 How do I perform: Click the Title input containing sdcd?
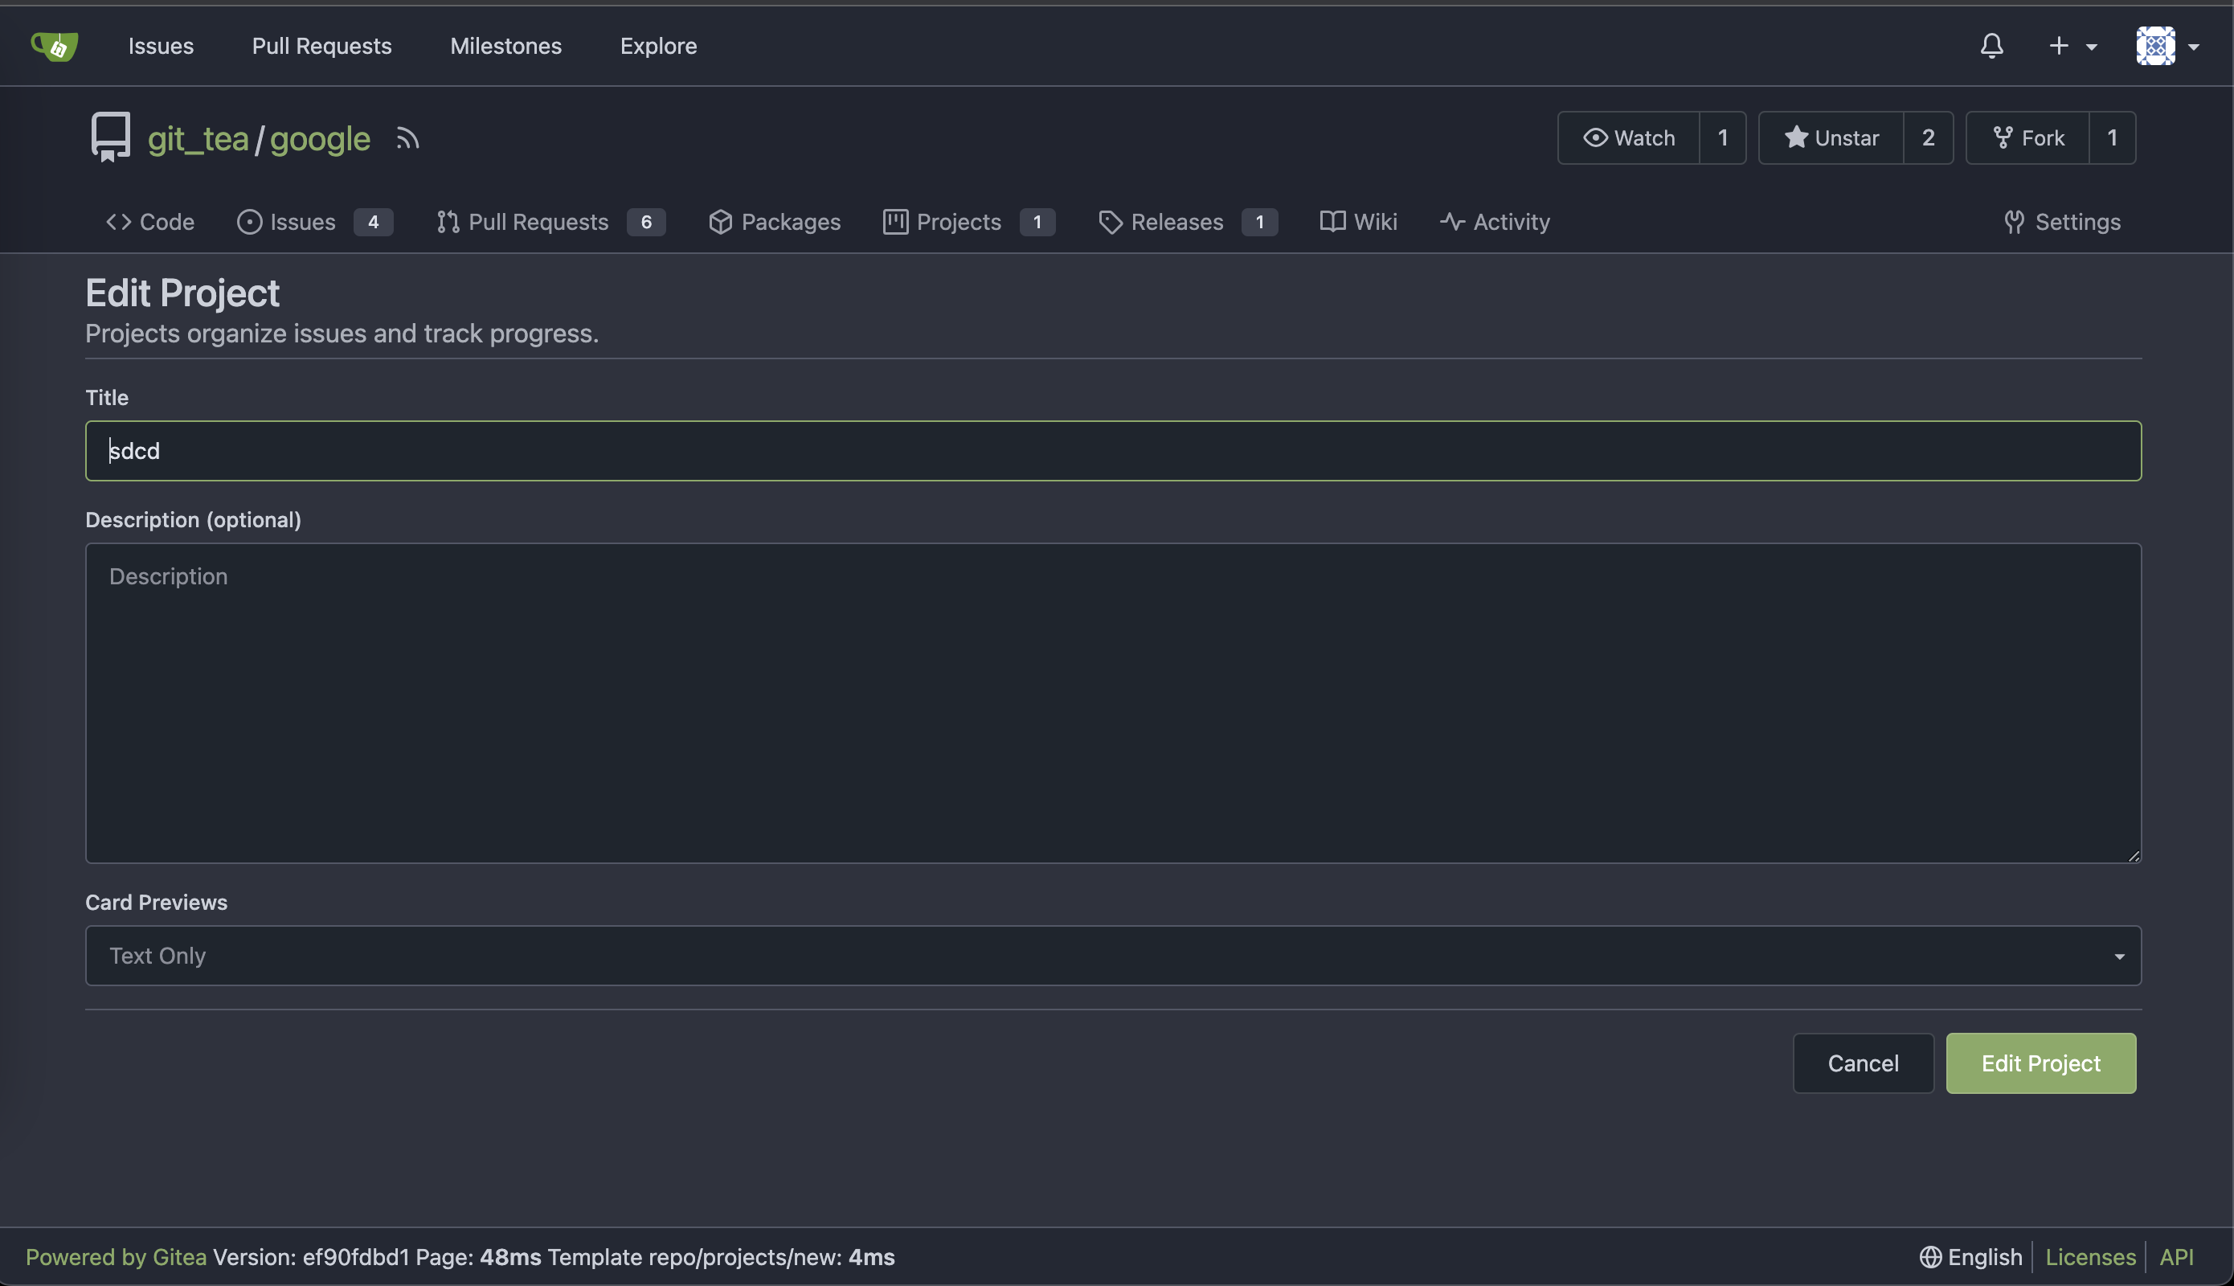1113,450
